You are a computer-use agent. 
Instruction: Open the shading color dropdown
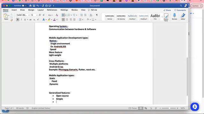tap(90, 20)
